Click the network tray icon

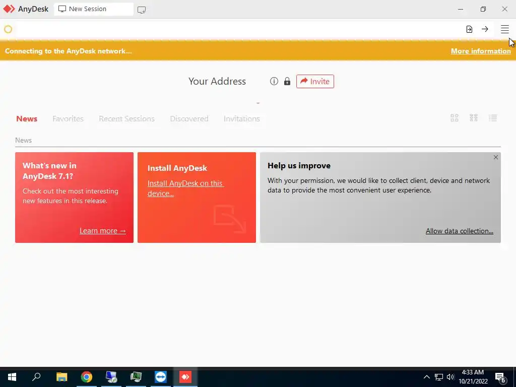click(x=439, y=377)
